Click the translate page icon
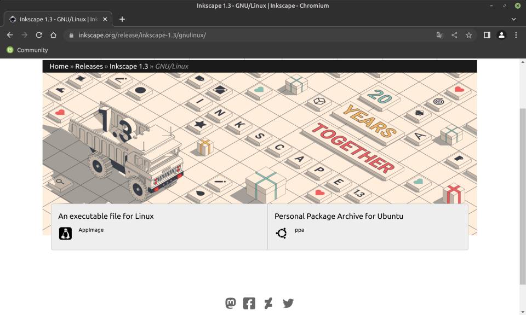Image resolution: width=526 pixels, height=315 pixels. pyautogui.click(x=440, y=35)
